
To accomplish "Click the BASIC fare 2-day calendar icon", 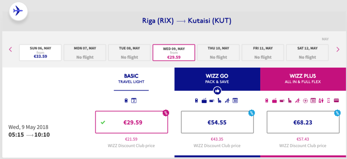I will coord(134,101).
